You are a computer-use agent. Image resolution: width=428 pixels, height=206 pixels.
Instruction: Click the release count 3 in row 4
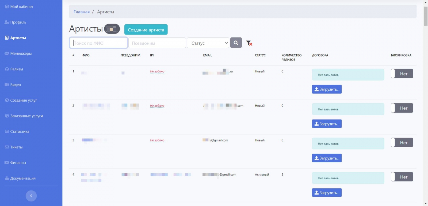click(x=282, y=175)
